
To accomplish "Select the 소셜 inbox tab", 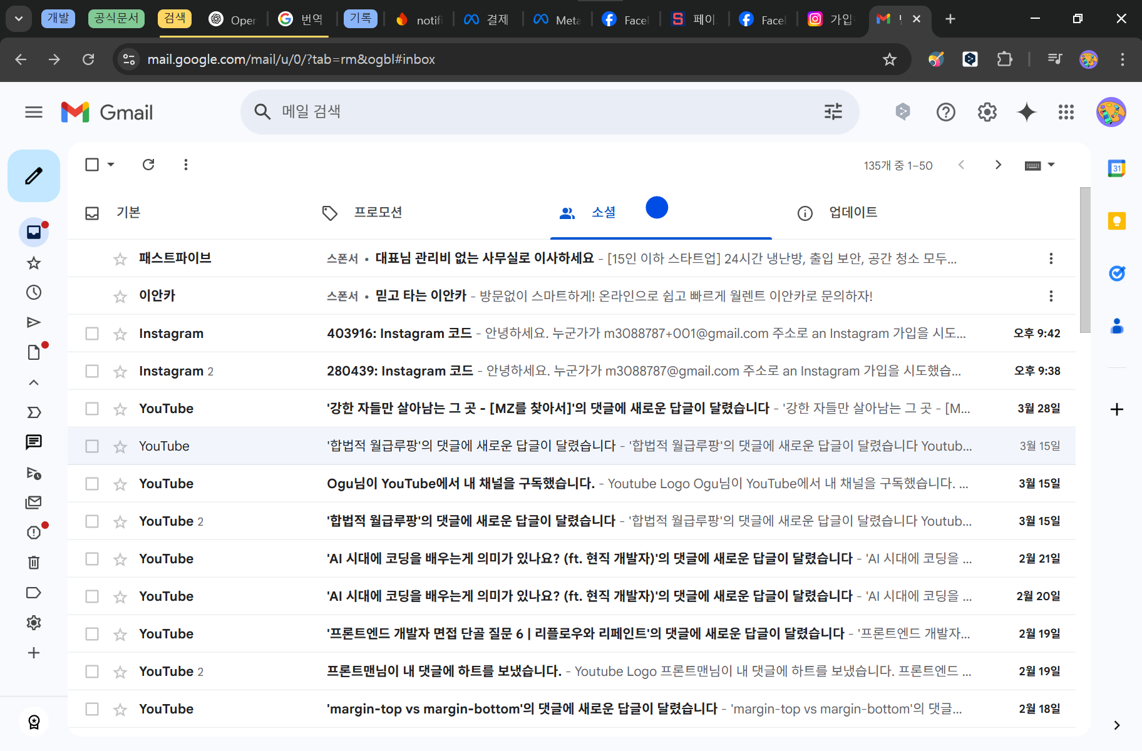I will tap(661, 213).
